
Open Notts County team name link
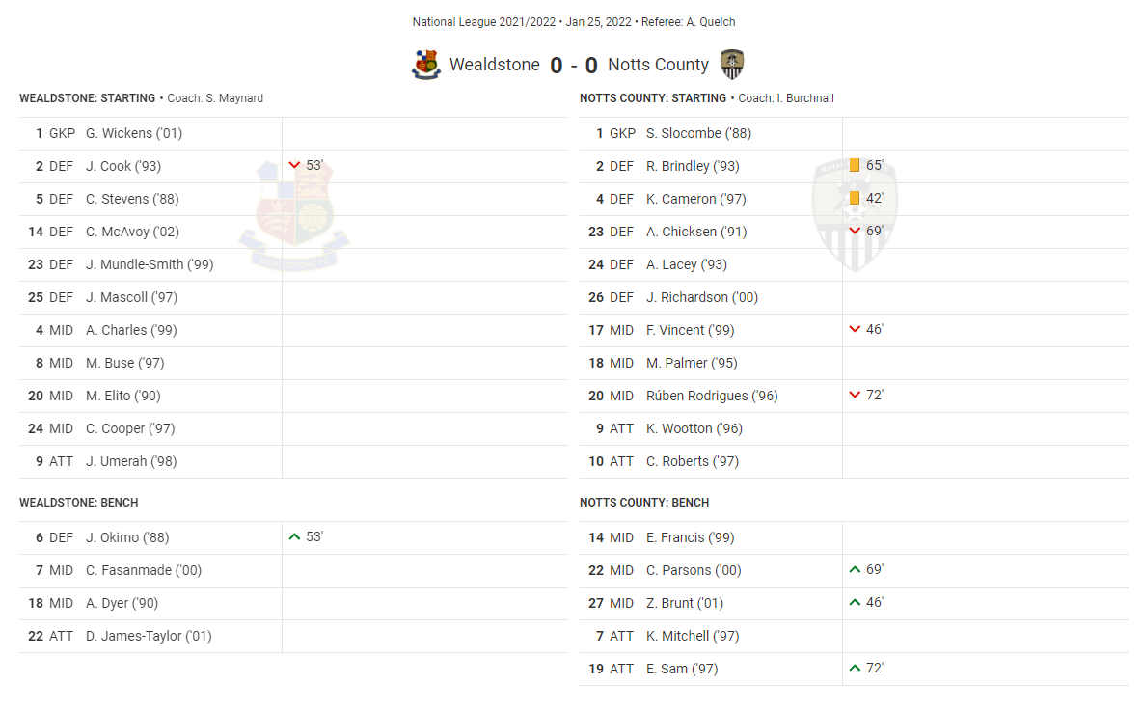tap(658, 65)
